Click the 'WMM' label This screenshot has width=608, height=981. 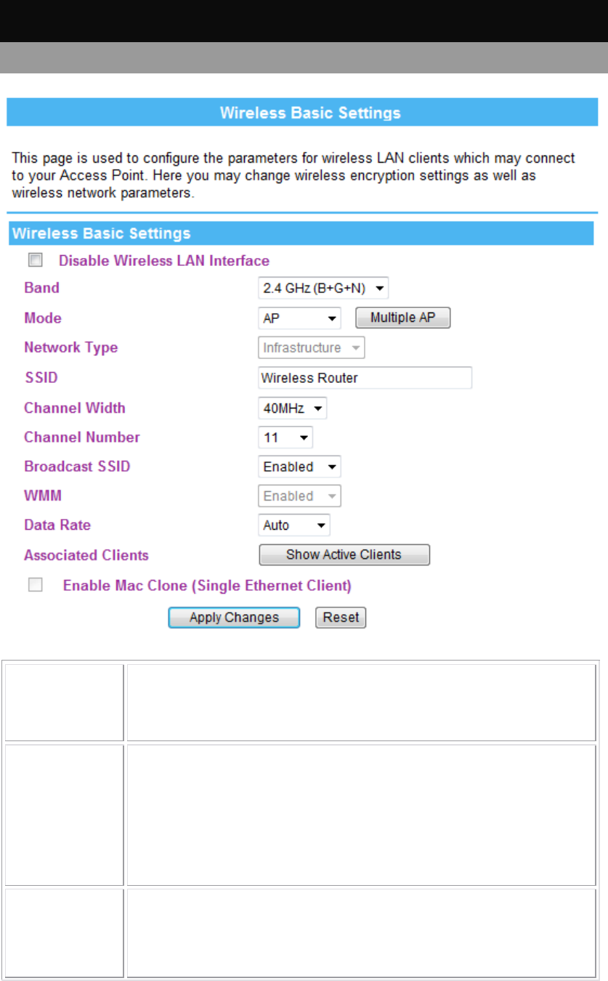click(x=43, y=496)
